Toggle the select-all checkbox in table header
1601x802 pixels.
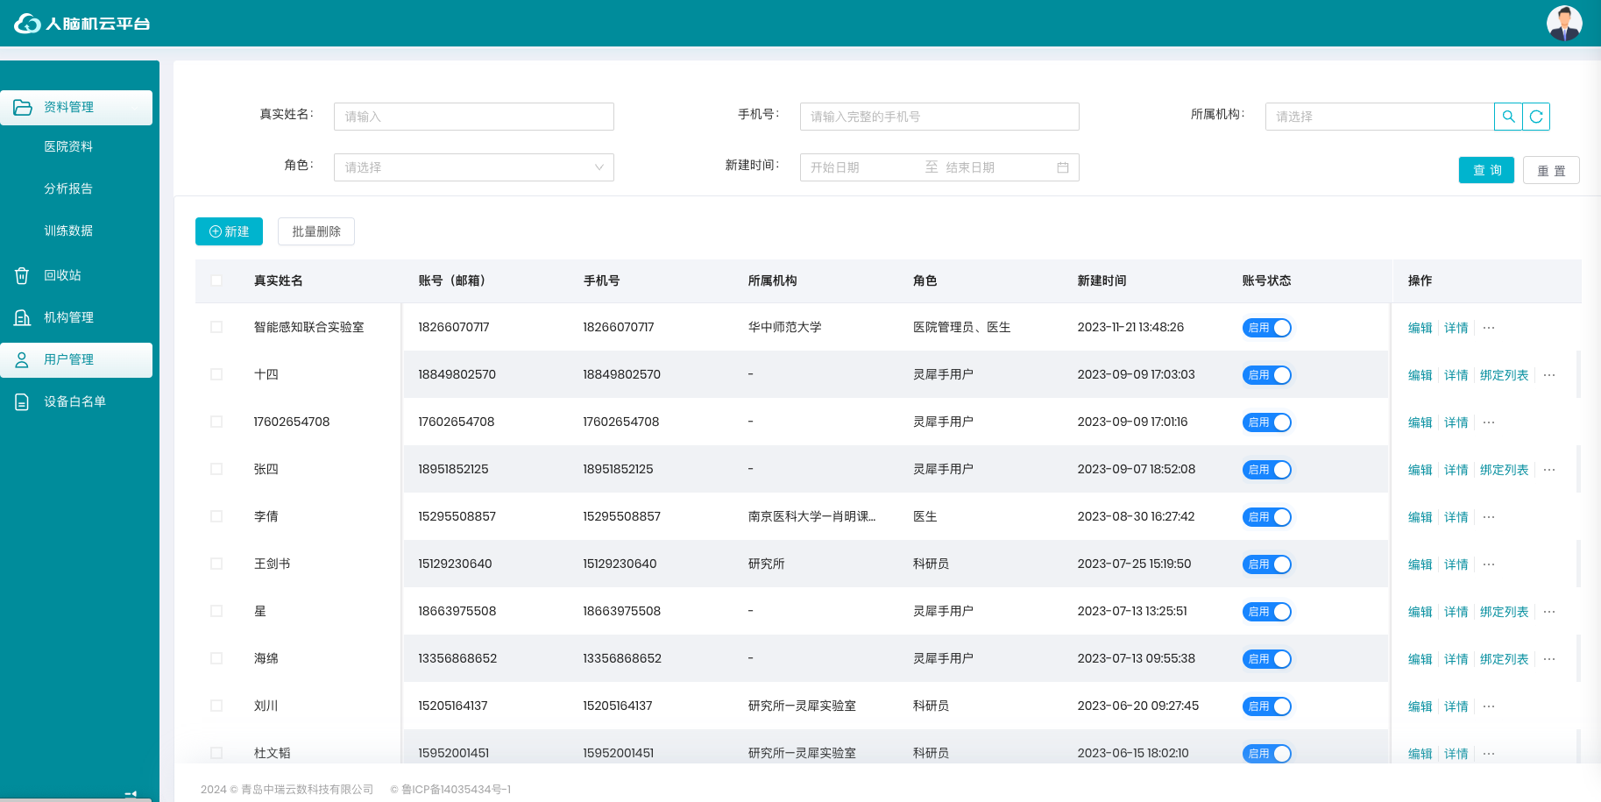pos(216,280)
